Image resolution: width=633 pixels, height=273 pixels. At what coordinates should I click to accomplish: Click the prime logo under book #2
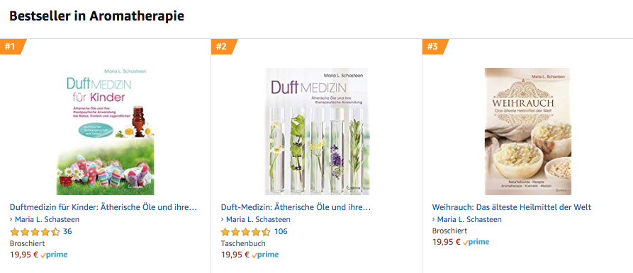(x=265, y=255)
